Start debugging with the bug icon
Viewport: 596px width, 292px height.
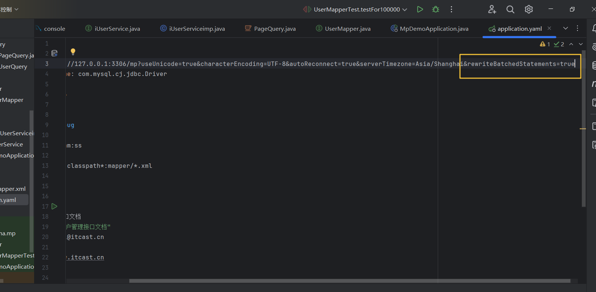pos(436,9)
